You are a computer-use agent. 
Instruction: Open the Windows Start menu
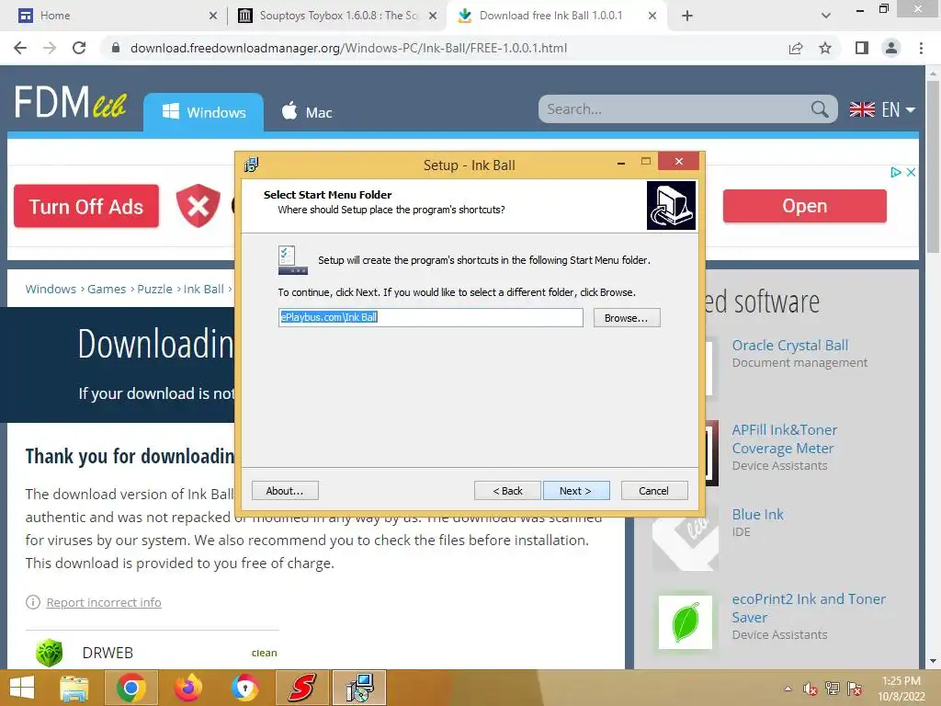[22, 688]
